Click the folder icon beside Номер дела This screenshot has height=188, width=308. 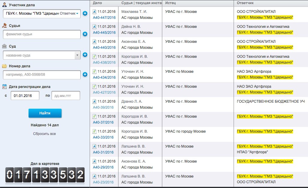pyautogui.click(x=4, y=66)
